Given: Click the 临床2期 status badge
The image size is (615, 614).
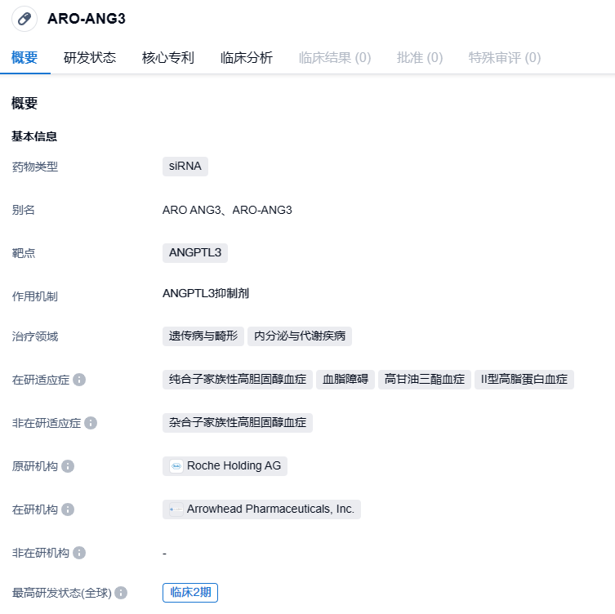Looking at the screenshot, I should [190, 593].
